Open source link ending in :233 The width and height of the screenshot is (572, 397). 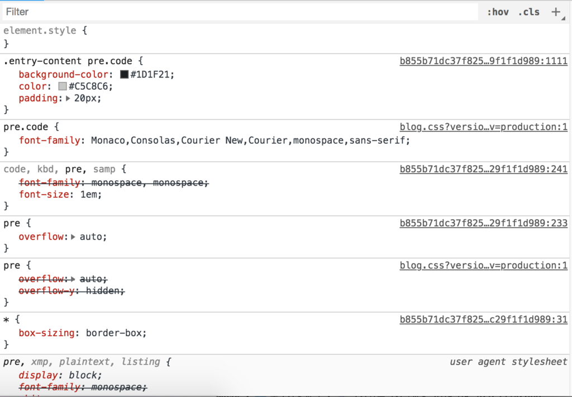tap(483, 223)
